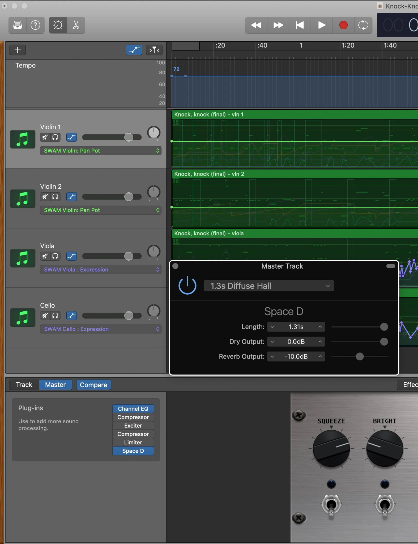The image size is (418, 544).
Task: Toggle the Cycle loop button
Action: pyautogui.click(x=363, y=25)
